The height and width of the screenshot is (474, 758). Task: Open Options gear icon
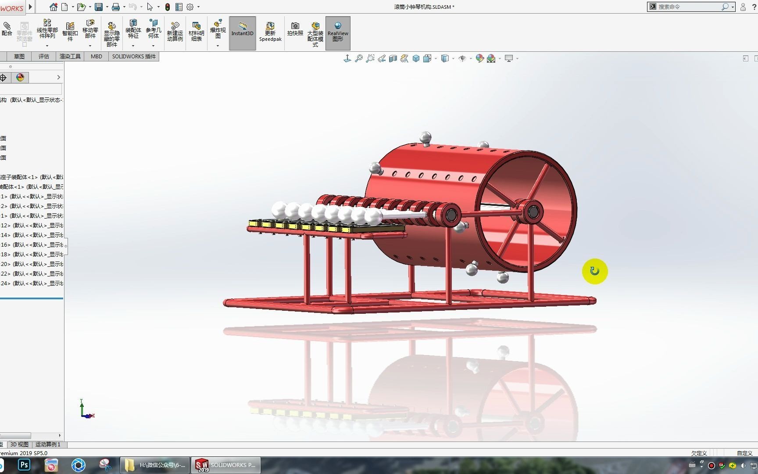(190, 7)
